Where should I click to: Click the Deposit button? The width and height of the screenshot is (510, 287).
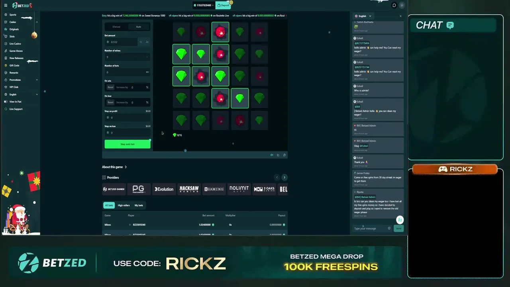click(224, 5)
